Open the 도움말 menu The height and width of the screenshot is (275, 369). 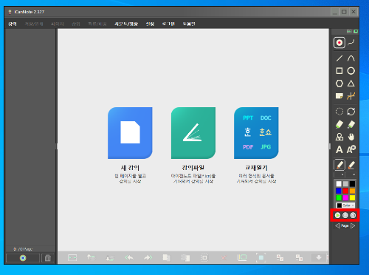coord(189,24)
